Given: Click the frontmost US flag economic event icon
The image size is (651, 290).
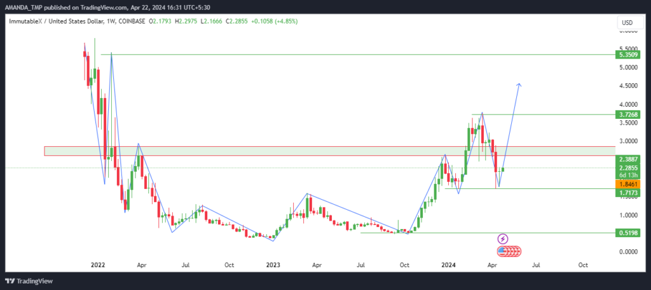Looking at the screenshot, I should 502,251.
